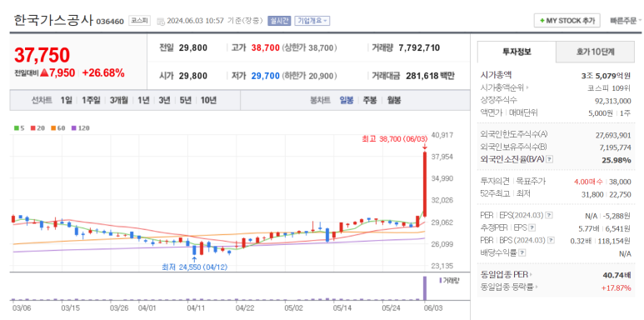Click the 거래량 value 7,792,710
The width and height of the screenshot is (644, 320).
pyautogui.click(x=419, y=48)
